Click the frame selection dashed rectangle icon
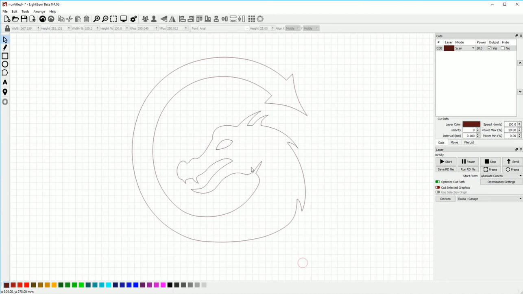 click(113, 19)
